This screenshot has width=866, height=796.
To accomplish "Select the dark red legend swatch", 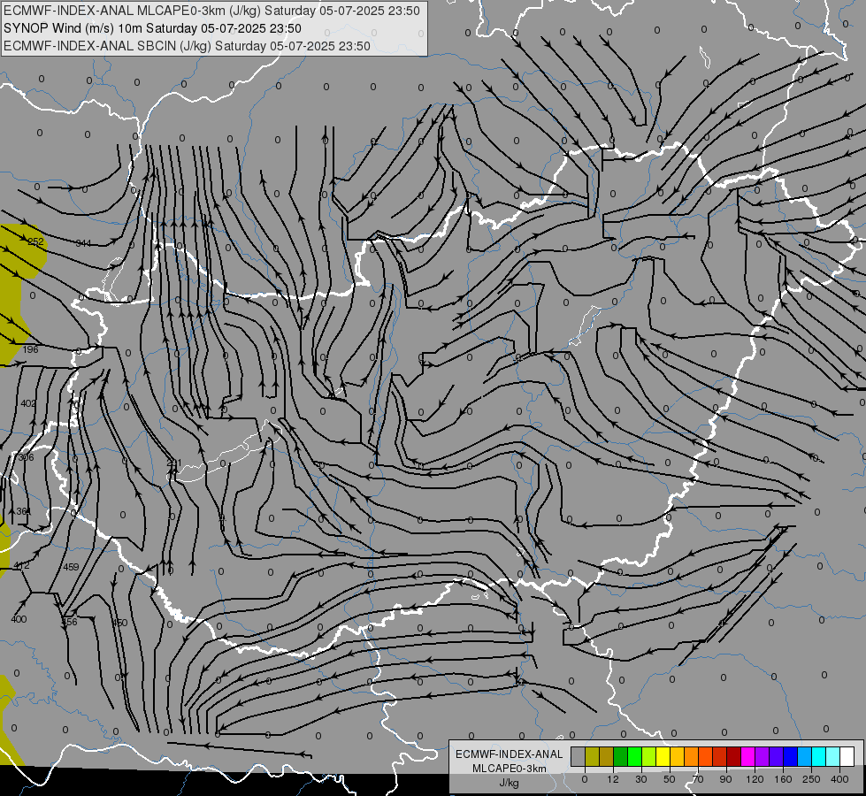I will (x=733, y=756).
